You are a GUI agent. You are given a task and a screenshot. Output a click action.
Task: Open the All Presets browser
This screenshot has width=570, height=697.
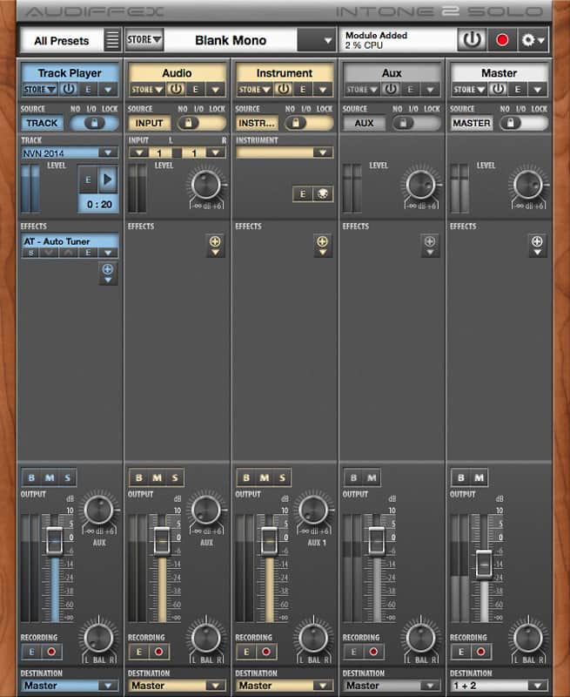pos(62,40)
